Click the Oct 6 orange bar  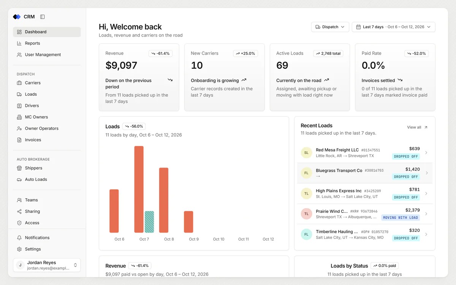pyautogui.click(x=114, y=211)
